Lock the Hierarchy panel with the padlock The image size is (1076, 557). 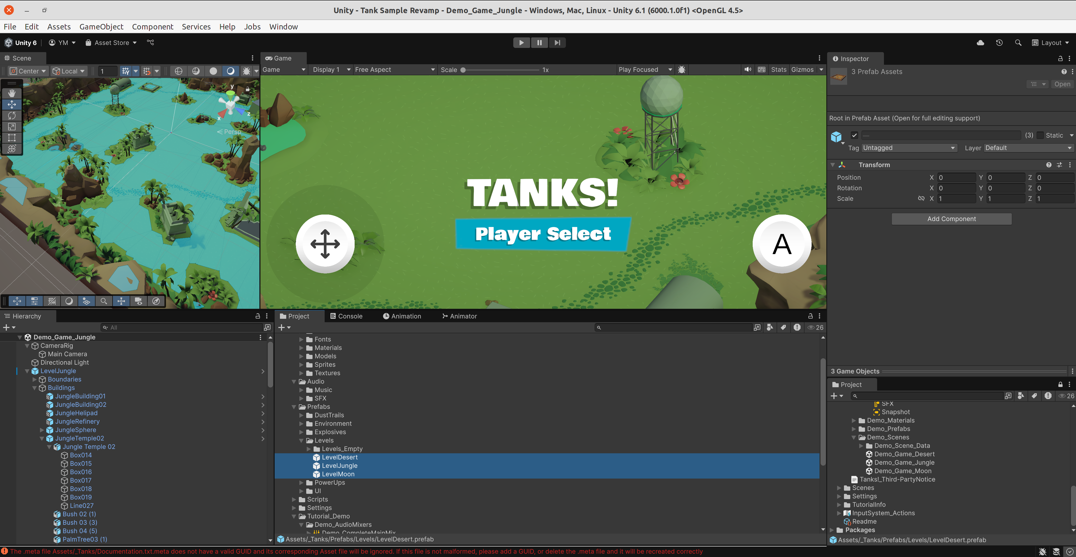tap(258, 316)
